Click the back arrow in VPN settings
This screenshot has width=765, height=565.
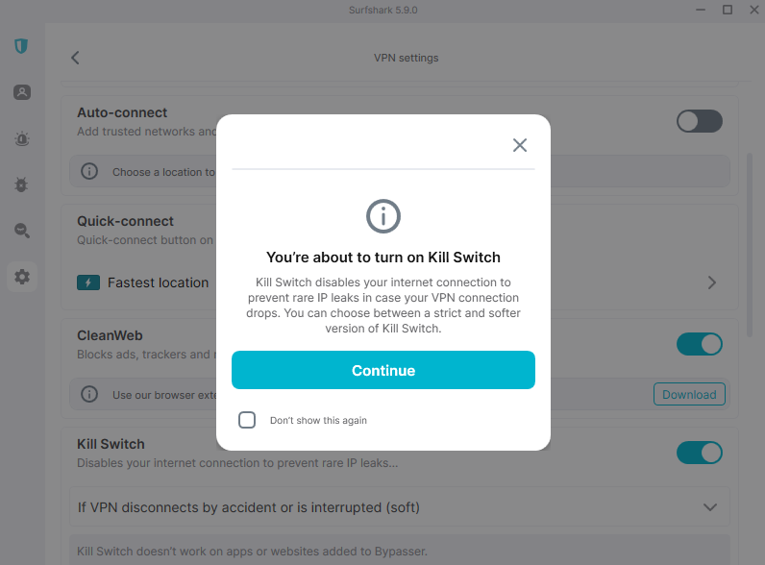75,58
